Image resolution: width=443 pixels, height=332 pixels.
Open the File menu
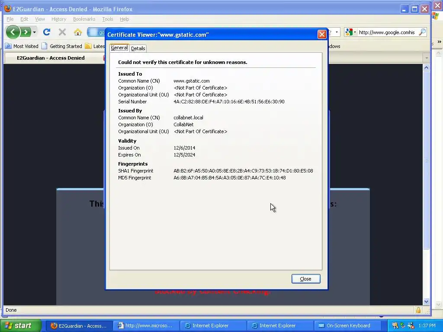10,19
